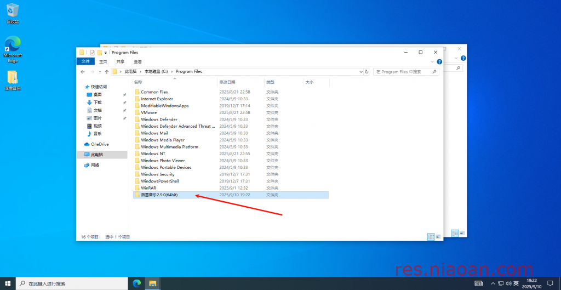Select 快速访问 in the navigation pane
The height and width of the screenshot is (290, 561).
coord(99,87)
